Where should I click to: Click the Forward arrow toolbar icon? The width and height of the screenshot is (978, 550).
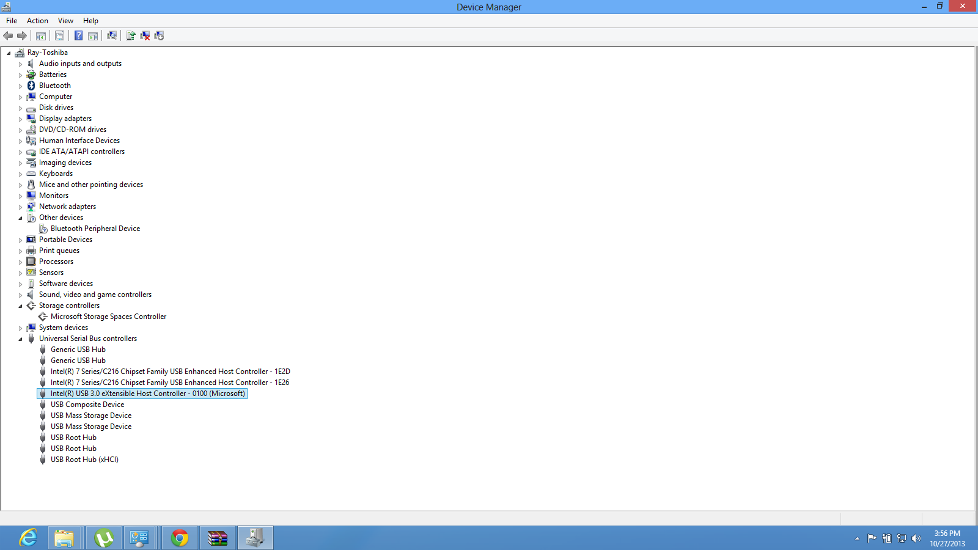(x=22, y=35)
